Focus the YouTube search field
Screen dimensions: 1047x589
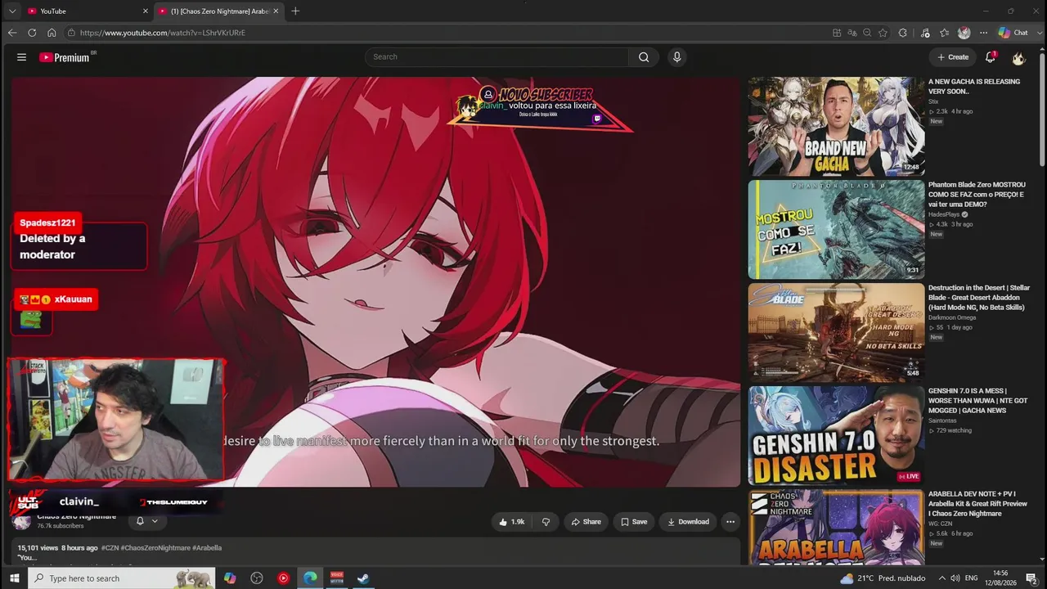pos(497,57)
